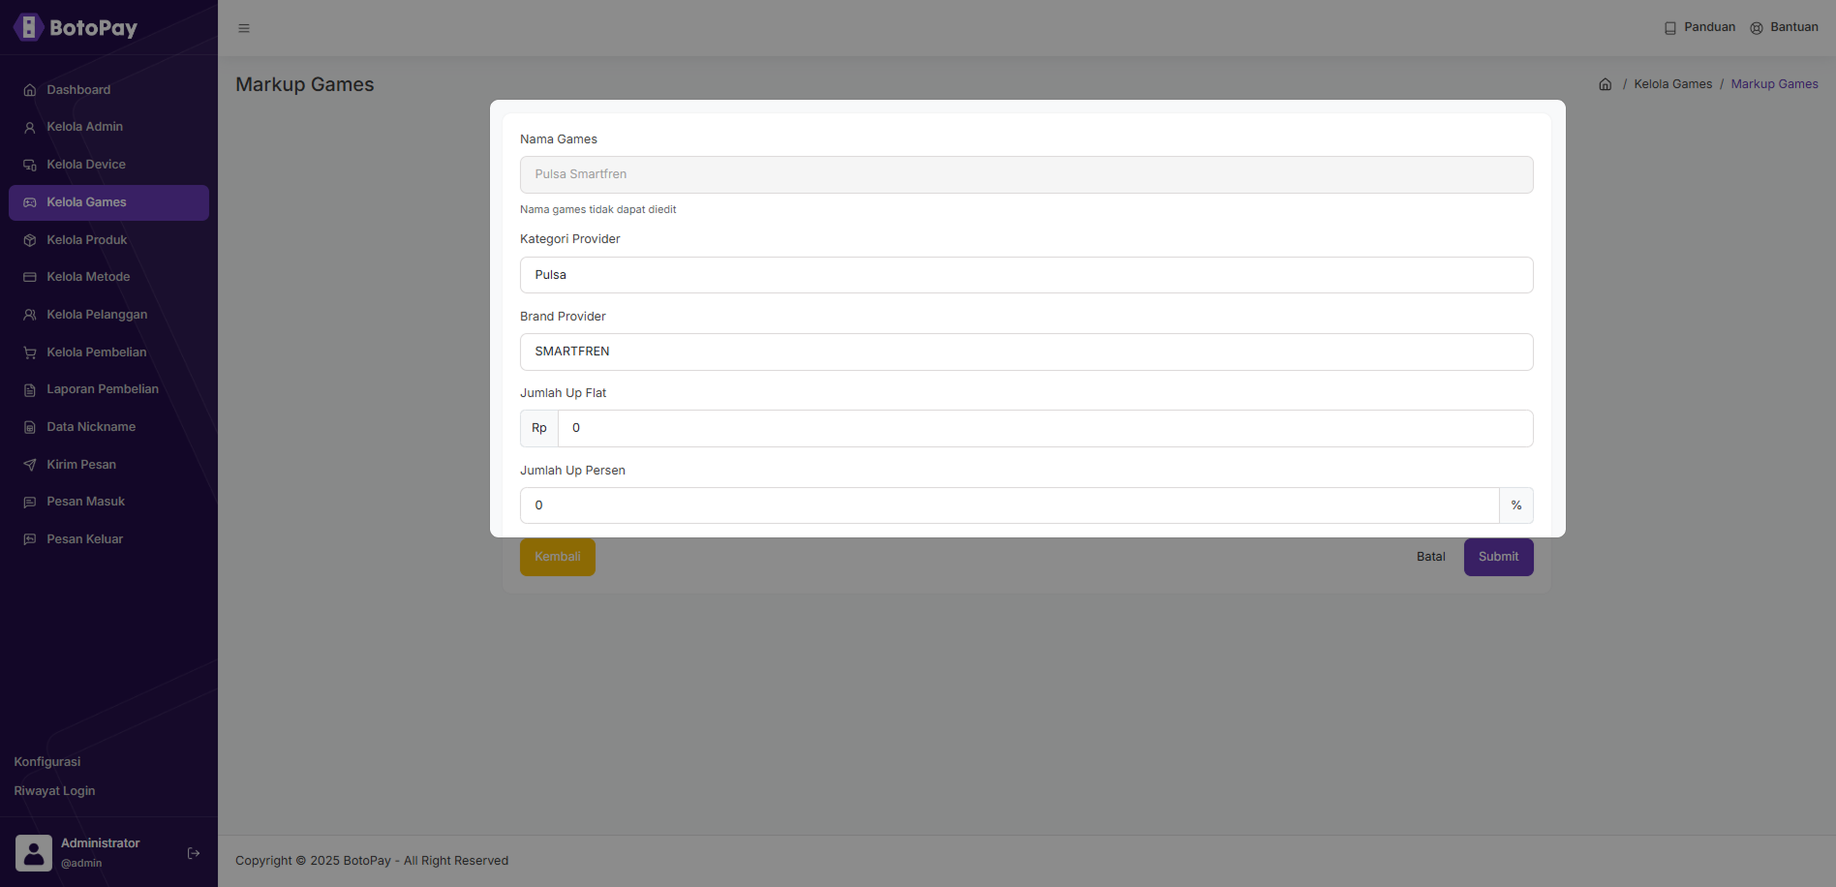Click the Dashboard home icon in sidebar
This screenshot has height=887, width=1836.
coord(30,90)
